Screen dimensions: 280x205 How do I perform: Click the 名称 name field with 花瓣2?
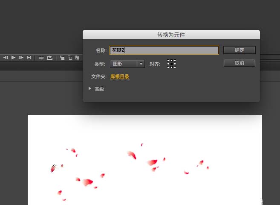pos(164,50)
